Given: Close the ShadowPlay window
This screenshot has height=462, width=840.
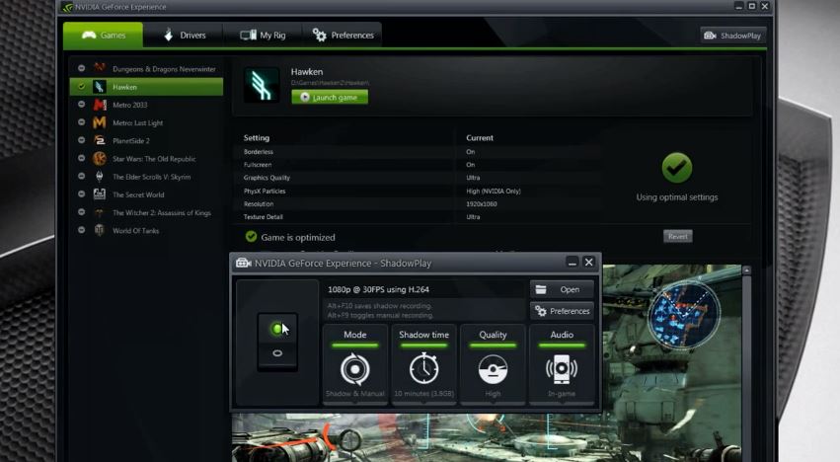Looking at the screenshot, I should coord(588,262).
